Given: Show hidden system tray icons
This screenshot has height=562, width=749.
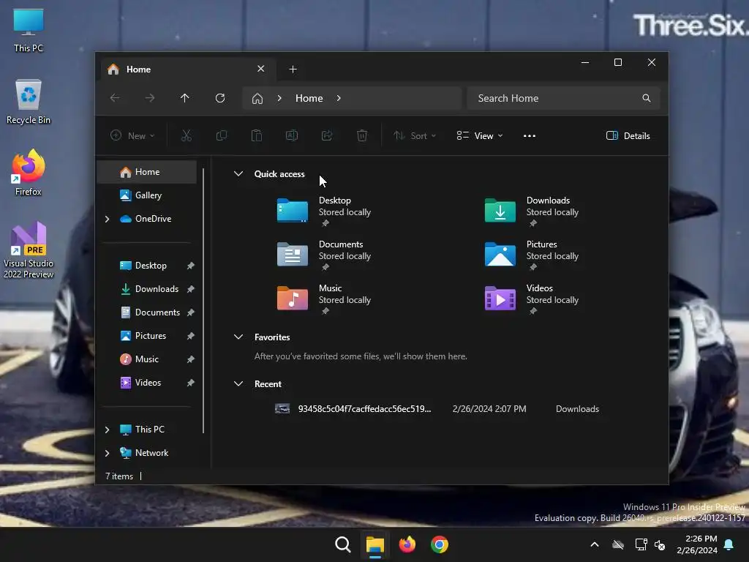Looking at the screenshot, I should [x=595, y=544].
